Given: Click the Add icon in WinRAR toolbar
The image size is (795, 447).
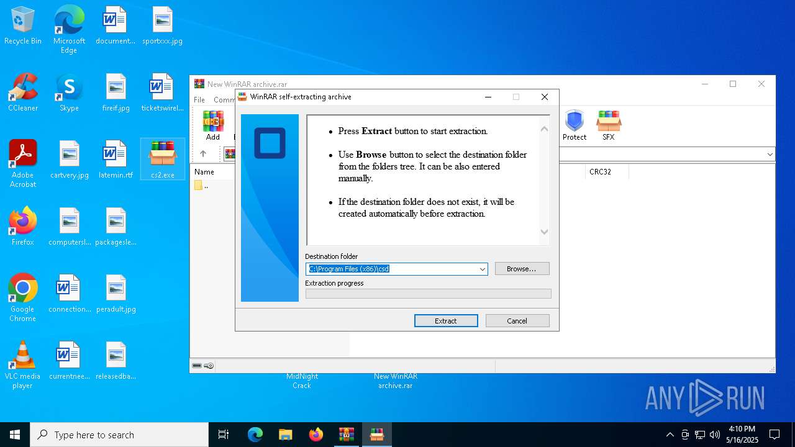Looking at the screenshot, I should coord(213,125).
